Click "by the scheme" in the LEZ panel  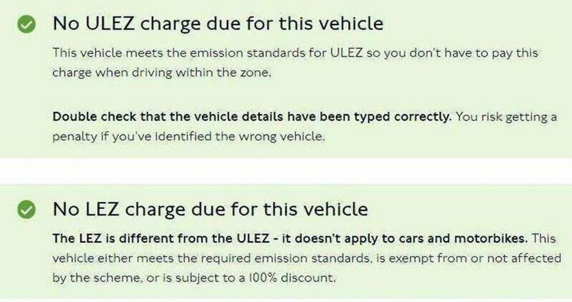coord(95,277)
